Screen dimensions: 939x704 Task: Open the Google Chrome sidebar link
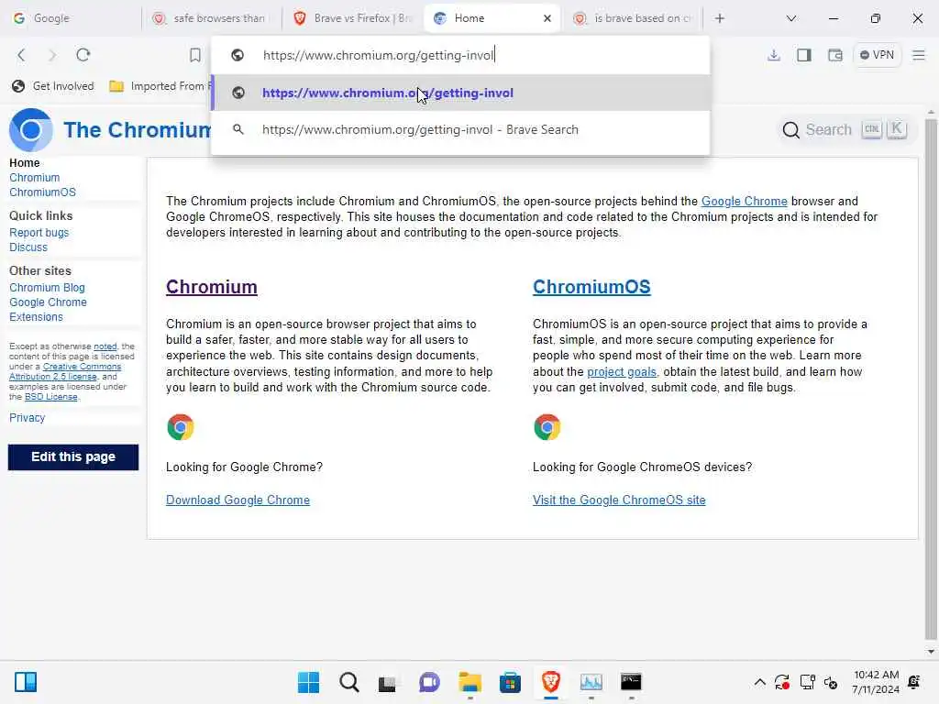(x=48, y=302)
